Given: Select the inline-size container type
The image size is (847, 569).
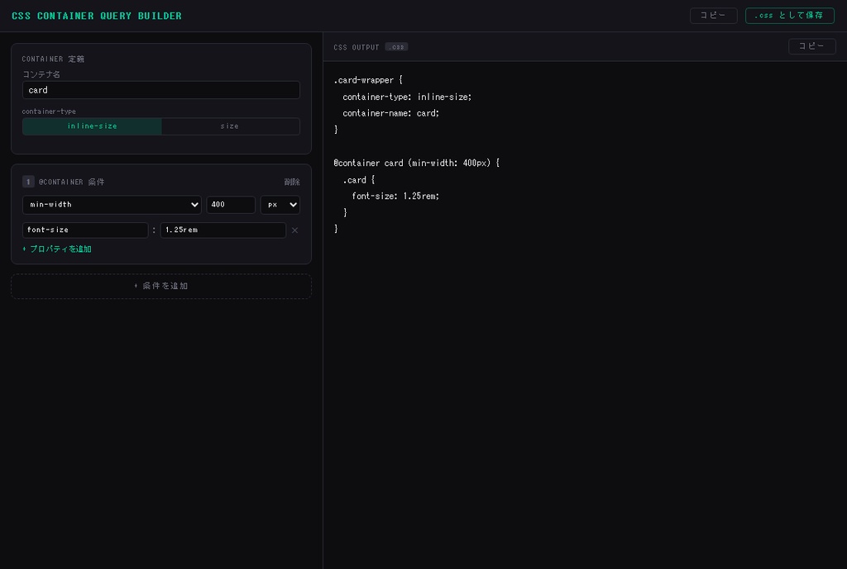Looking at the screenshot, I should click(x=92, y=126).
